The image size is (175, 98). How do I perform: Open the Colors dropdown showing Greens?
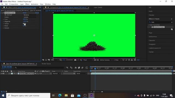coord(30,17)
